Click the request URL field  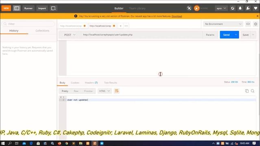(x=142, y=35)
